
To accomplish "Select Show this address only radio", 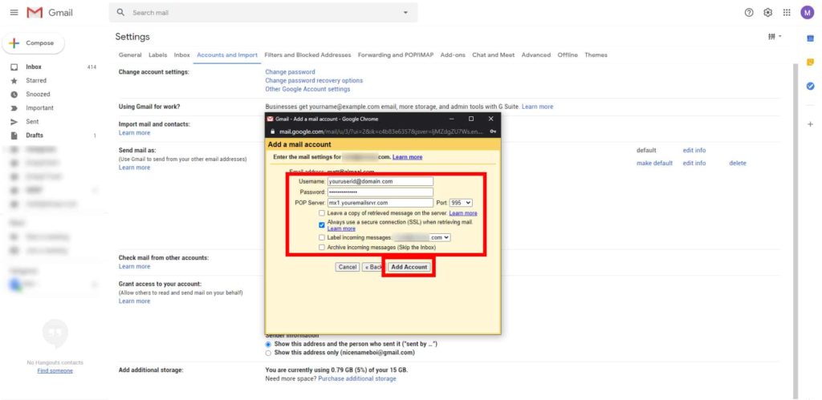I will pyautogui.click(x=268, y=353).
